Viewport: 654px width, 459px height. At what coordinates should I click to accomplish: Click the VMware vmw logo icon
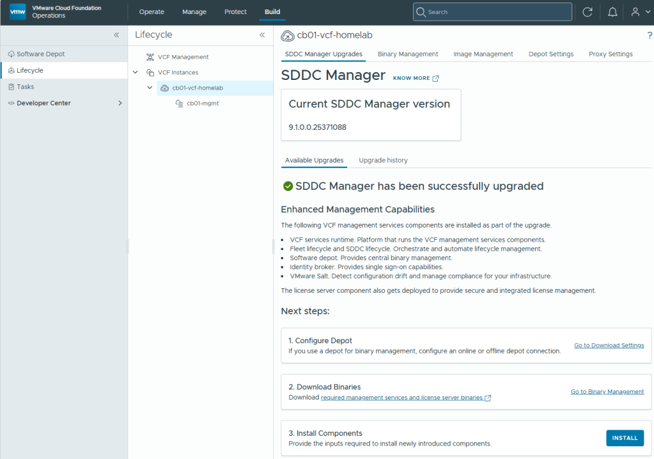point(17,12)
